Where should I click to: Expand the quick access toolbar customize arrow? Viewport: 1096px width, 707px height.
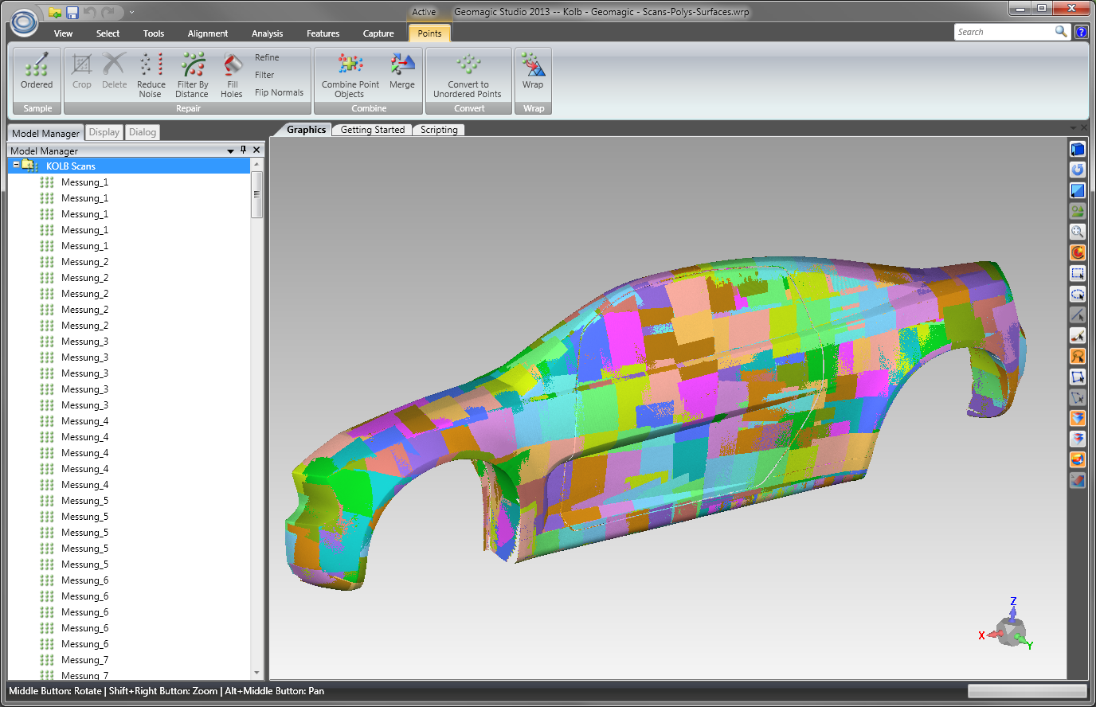131,13
